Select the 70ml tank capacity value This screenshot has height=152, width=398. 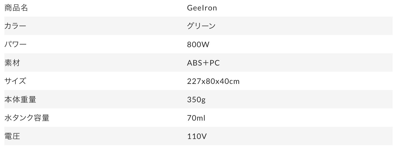(196, 118)
